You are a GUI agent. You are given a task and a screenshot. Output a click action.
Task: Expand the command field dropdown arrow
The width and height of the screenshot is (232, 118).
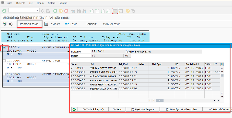(x=38, y=10)
